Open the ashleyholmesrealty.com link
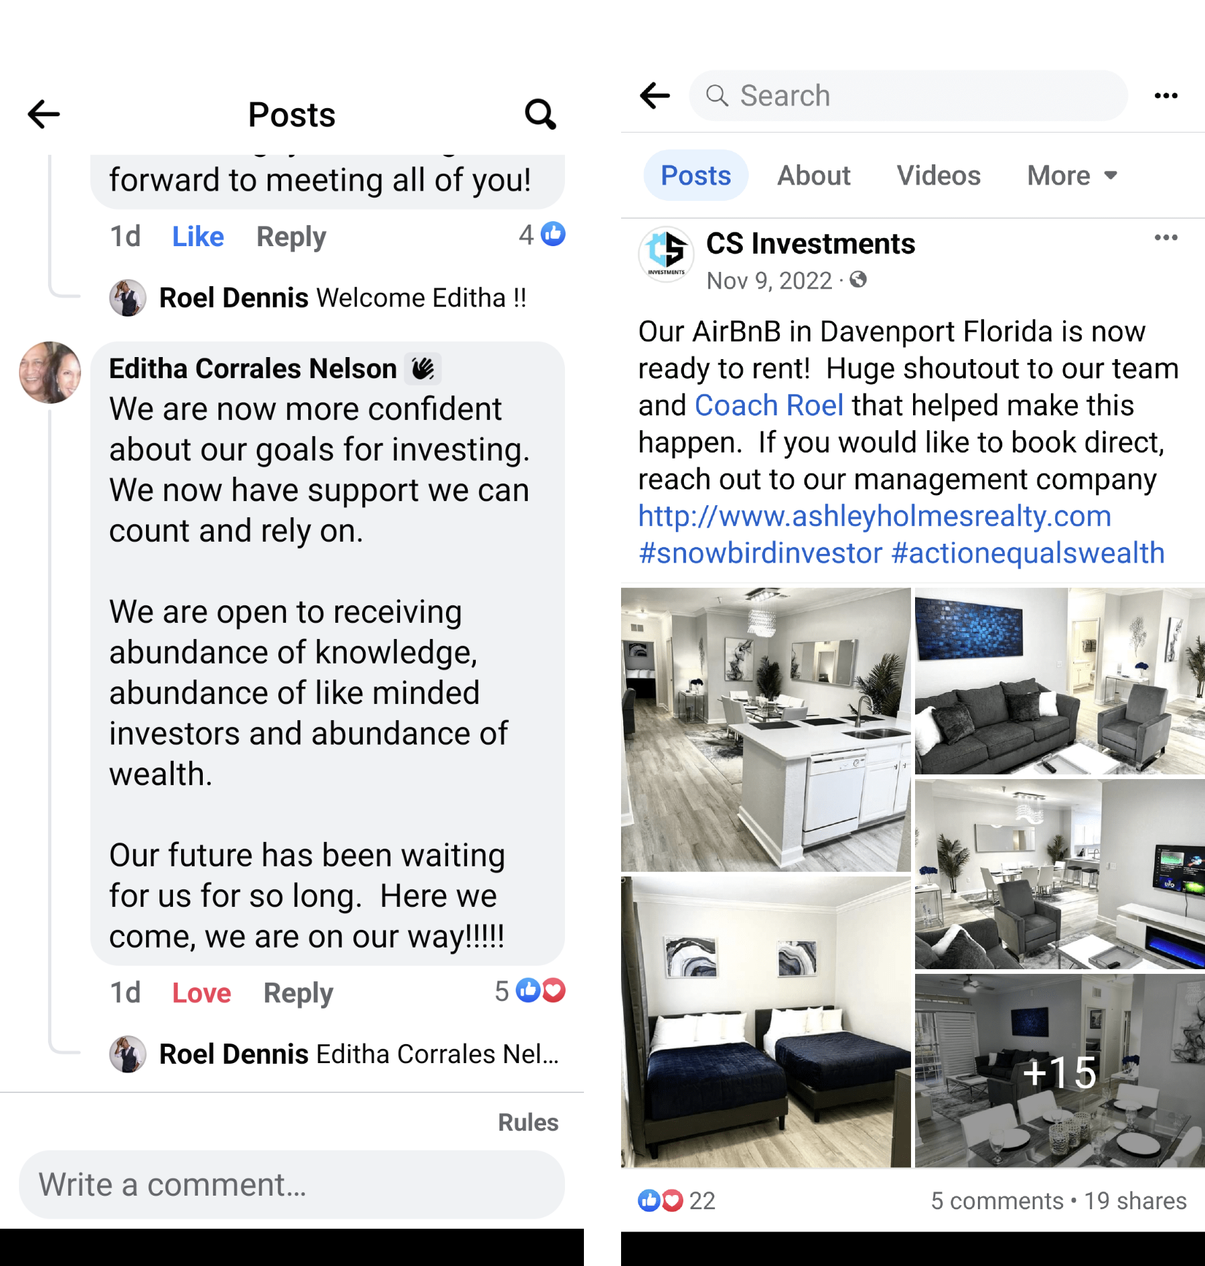Image resolution: width=1205 pixels, height=1266 pixels. tap(875, 516)
